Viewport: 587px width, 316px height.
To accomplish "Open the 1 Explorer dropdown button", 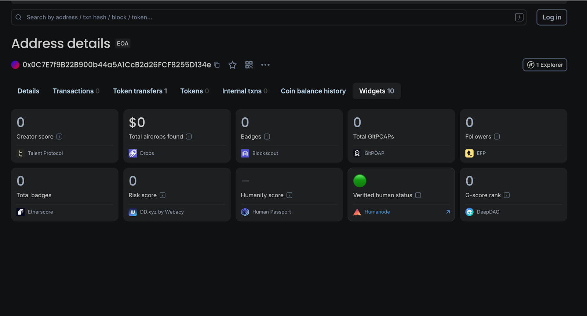I will click(x=545, y=65).
